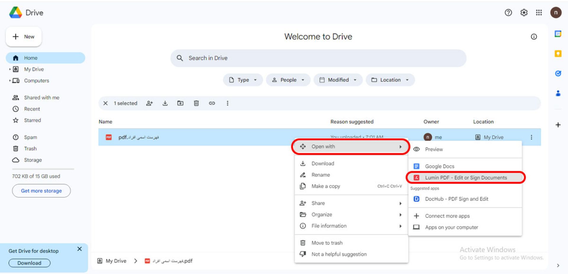
Task: Open Trash in the sidebar
Action: tap(46, 149)
